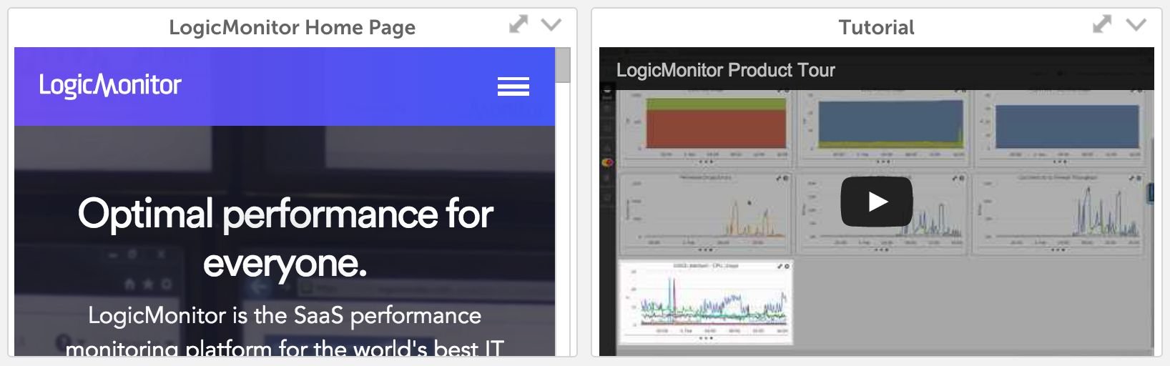Image resolution: width=1170 pixels, height=366 pixels.
Task: Select the orange spike graph in the video
Action: [704, 213]
